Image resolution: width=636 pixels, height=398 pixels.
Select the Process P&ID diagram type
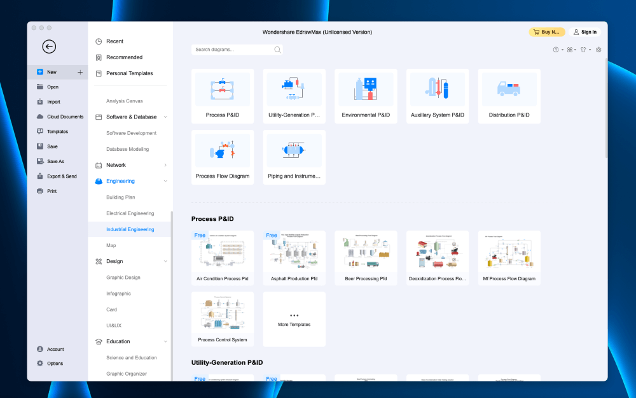click(223, 96)
